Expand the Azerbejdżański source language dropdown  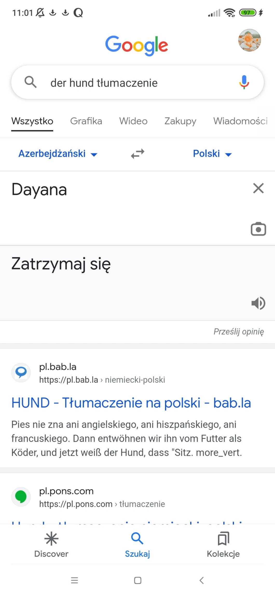[58, 154]
